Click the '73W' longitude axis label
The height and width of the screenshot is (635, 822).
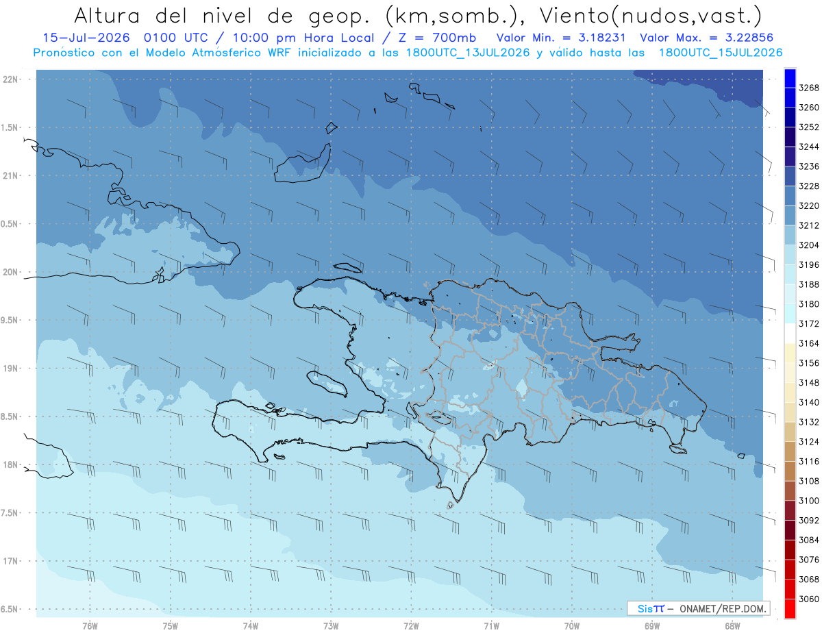click(331, 626)
